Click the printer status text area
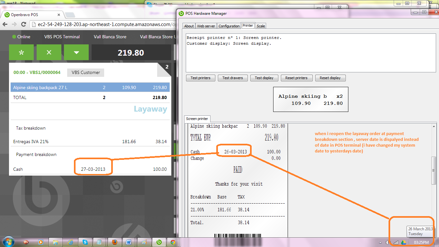 [311, 53]
